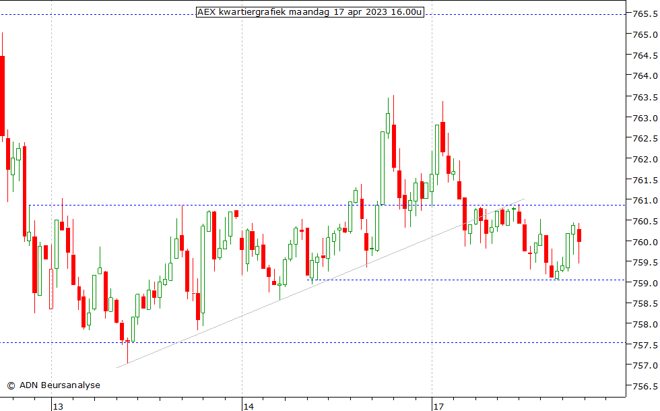Click the 756.5 price axis label

[646, 386]
